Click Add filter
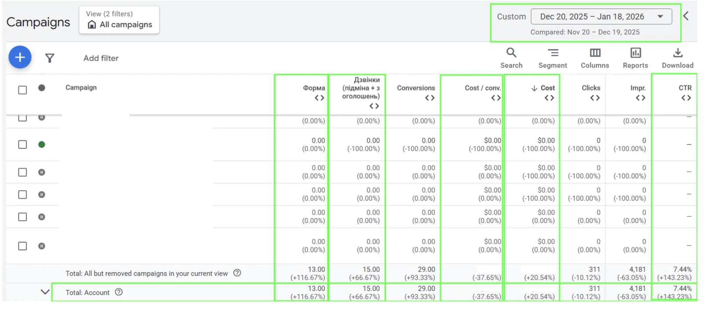Screen dimensions: 704x321 pyautogui.click(x=101, y=58)
